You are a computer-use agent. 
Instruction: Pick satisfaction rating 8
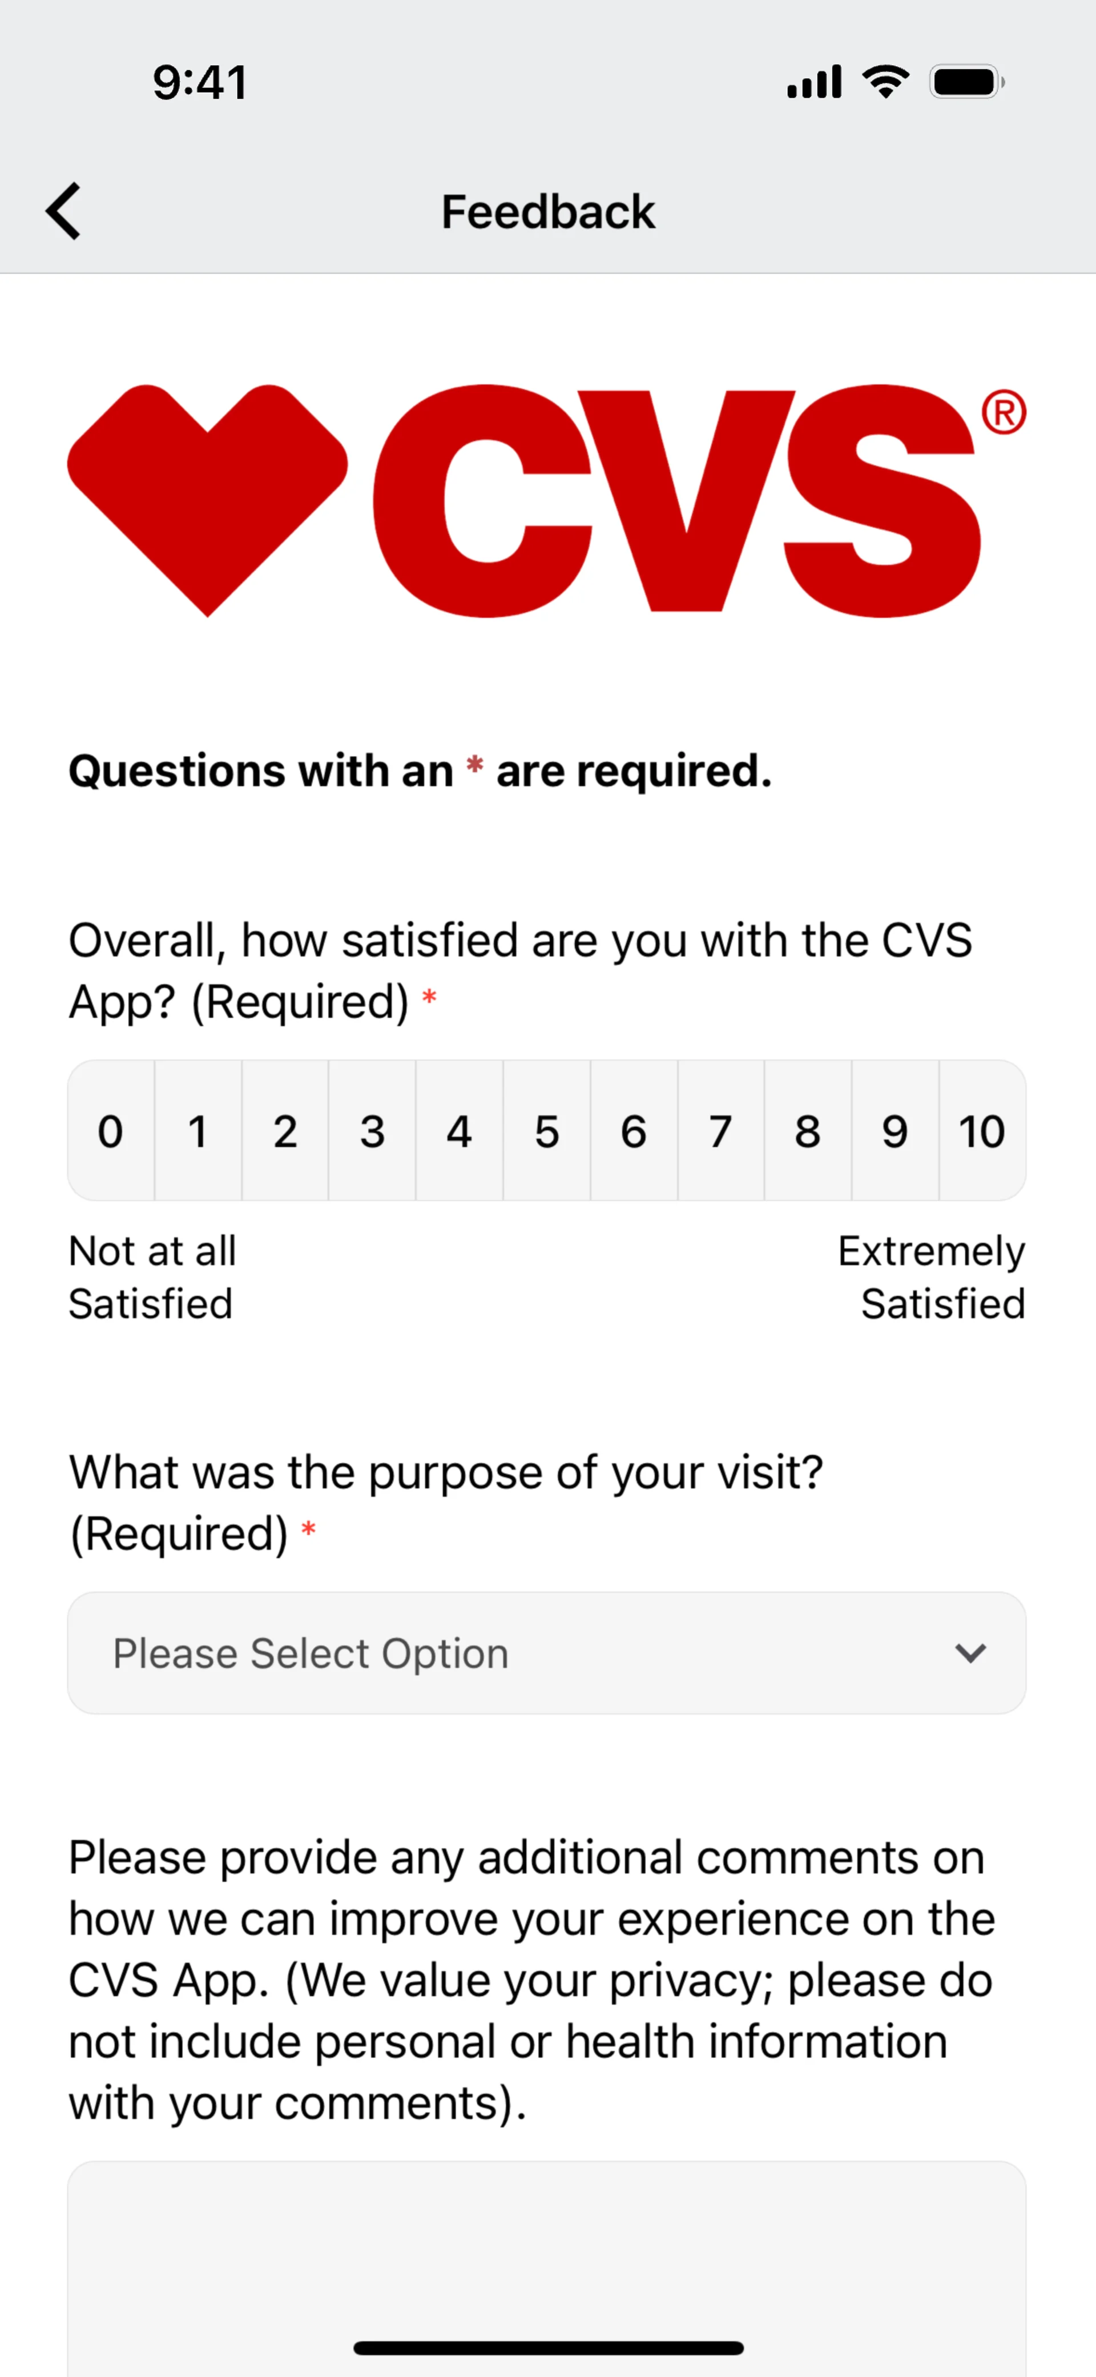tap(808, 1131)
